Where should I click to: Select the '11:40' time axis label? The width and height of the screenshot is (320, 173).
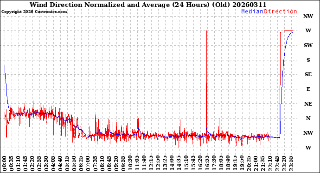click(144, 163)
